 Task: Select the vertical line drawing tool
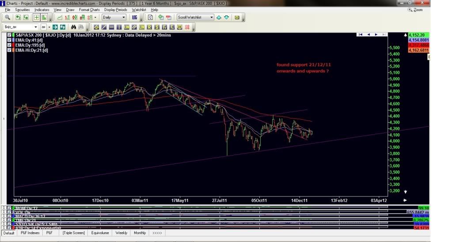click(x=119, y=27)
